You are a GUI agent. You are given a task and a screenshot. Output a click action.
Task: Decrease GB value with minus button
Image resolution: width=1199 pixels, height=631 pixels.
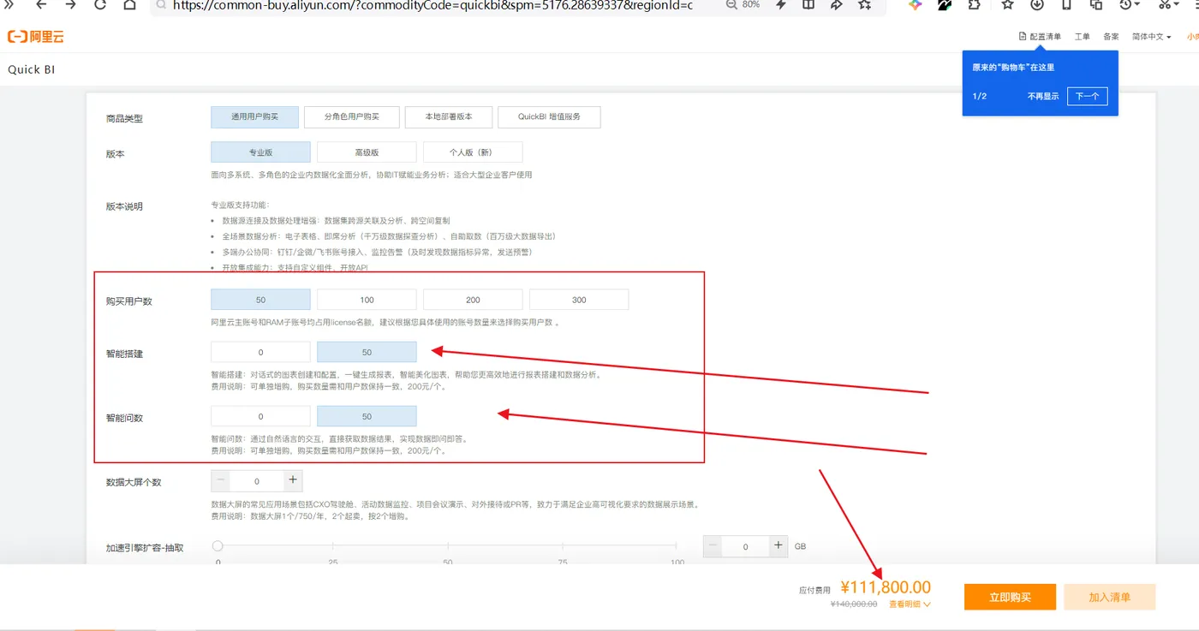[x=713, y=546]
